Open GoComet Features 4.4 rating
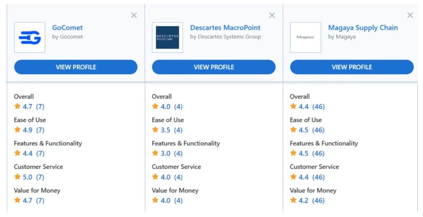The image size is (423, 217). pyautogui.click(x=33, y=153)
